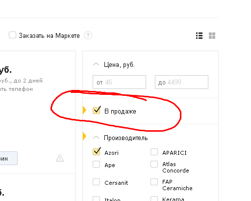Collapse the Производитель section
Screen dimensions: 251x201
coord(96,138)
